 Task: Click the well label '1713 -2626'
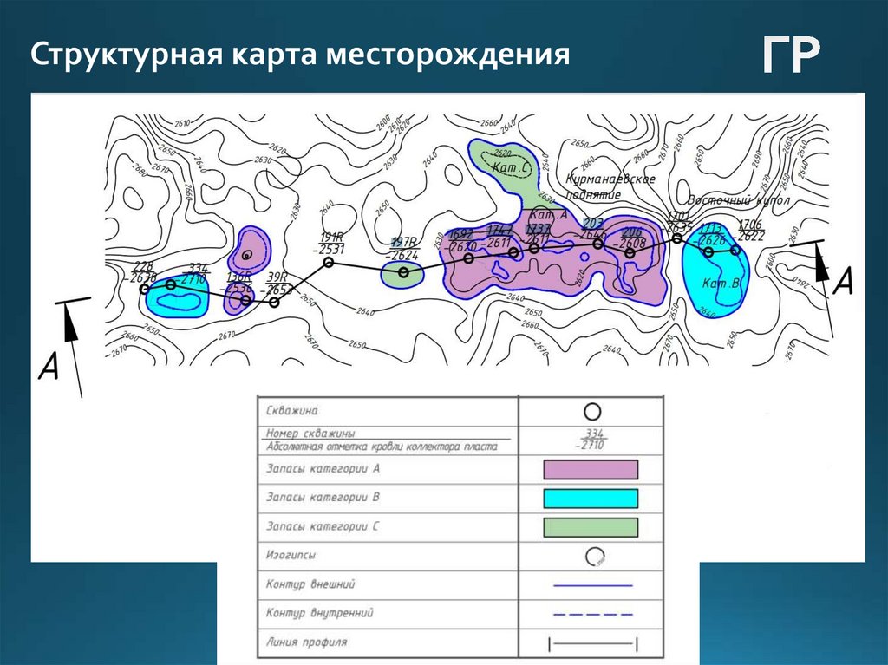[x=711, y=234]
